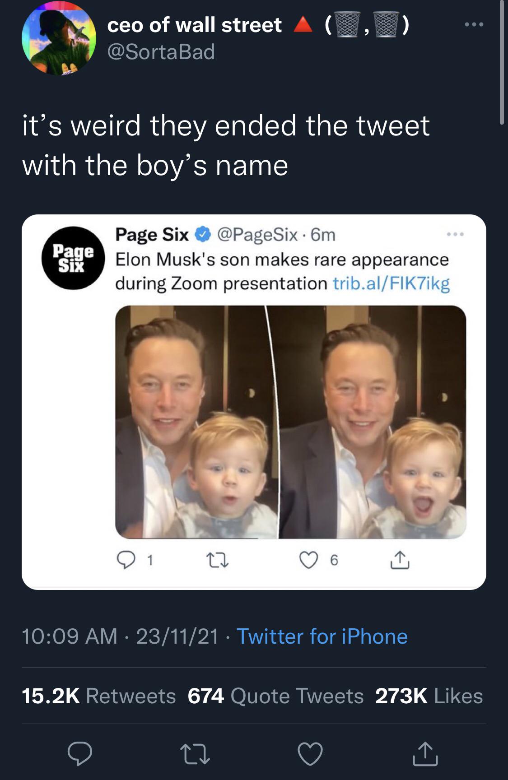View the 674 Quote Tweets list
This screenshot has height=780, width=508.
275,696
